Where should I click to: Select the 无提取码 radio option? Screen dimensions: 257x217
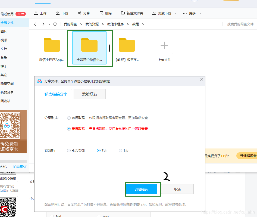tap(69, 129)
